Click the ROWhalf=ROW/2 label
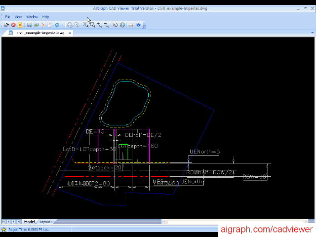This screenshot has width=316, height=237. [210, 172]
